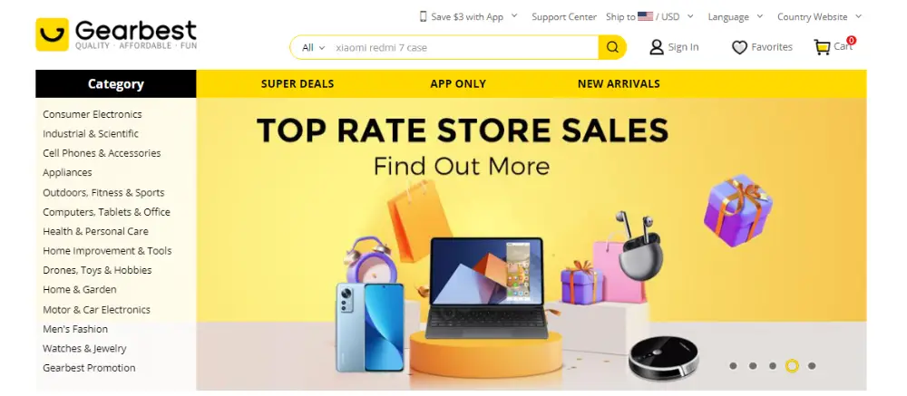Screen dimensions: 907x396
Task: Select the highlighted yellow carousel indicator
Action: [x=792, y=366]
